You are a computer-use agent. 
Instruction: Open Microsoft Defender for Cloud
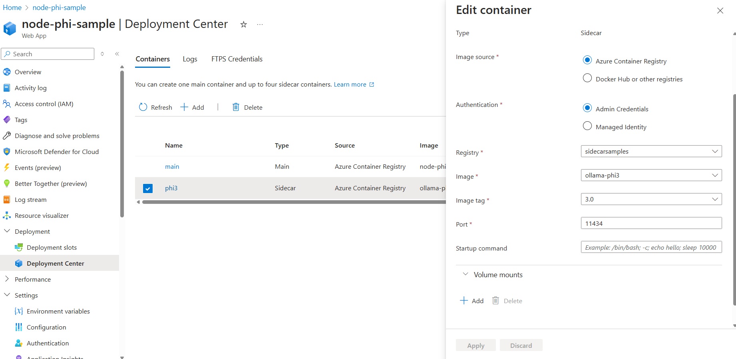tap(56, 152)
